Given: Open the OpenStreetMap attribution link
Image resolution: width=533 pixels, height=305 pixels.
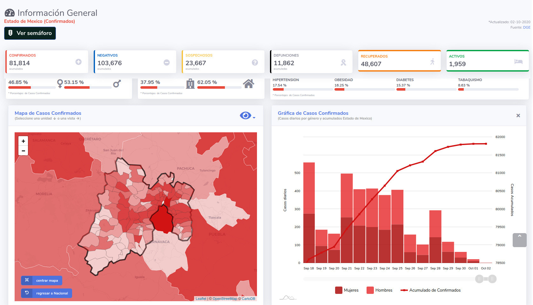Looking at the screenshot, I should pyautogui.click(x=225, y=299).
